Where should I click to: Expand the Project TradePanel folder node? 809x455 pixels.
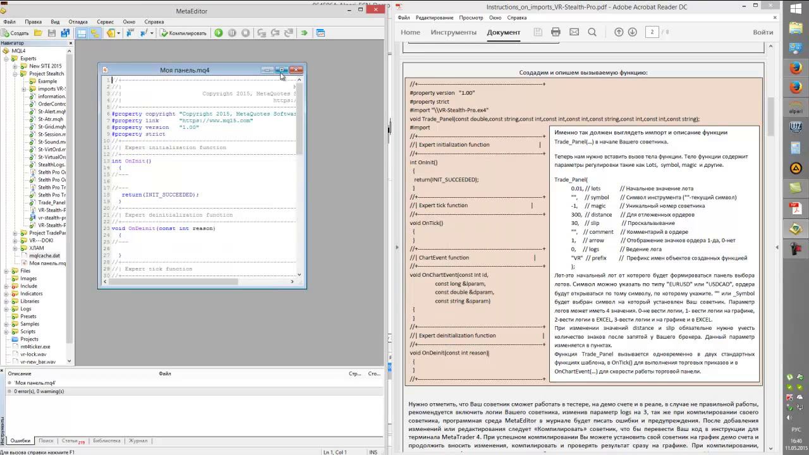[15, 233]
